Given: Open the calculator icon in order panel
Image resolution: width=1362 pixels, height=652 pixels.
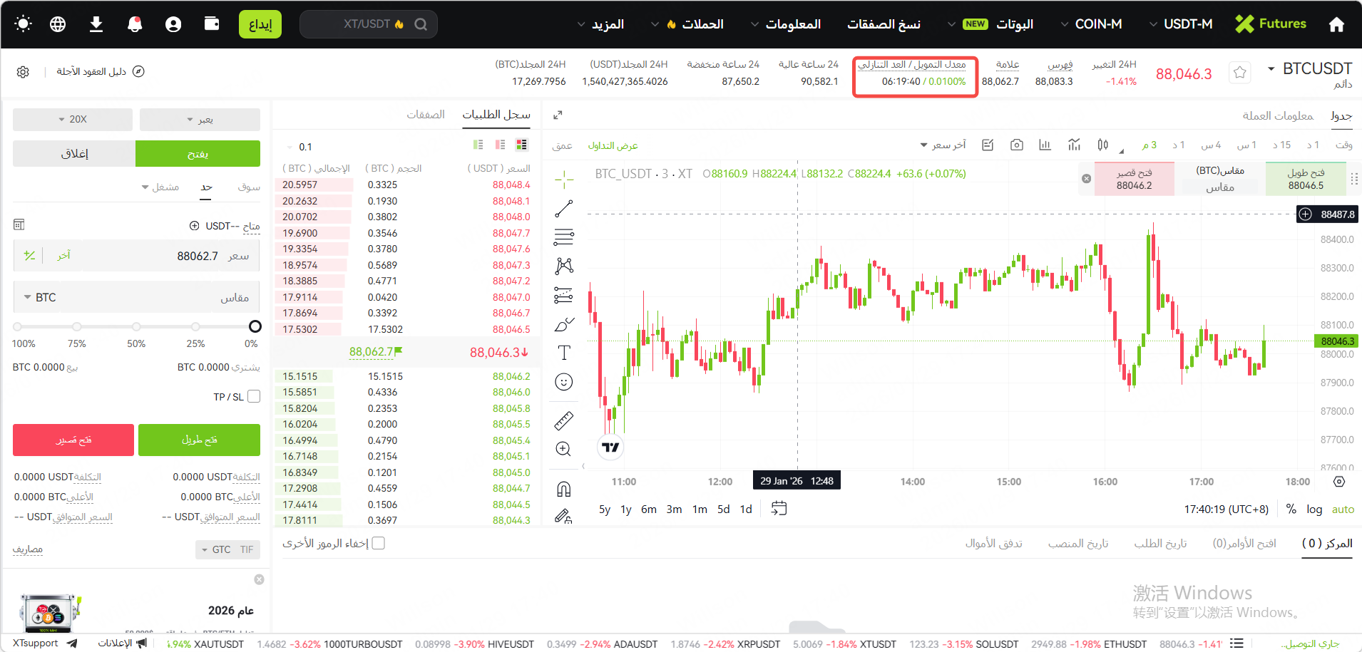Looking at the screenshot, I should 19,225.
